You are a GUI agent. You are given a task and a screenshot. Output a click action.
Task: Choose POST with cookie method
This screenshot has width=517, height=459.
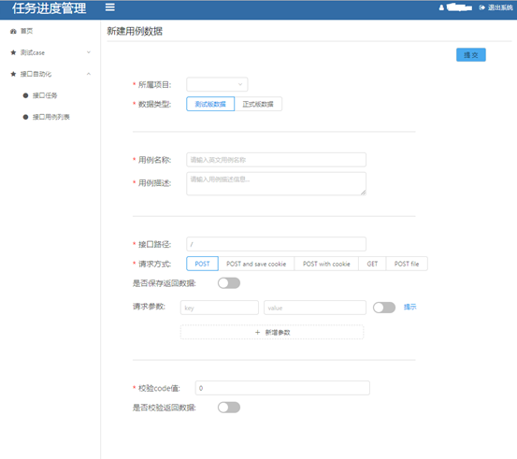point(326,264)
